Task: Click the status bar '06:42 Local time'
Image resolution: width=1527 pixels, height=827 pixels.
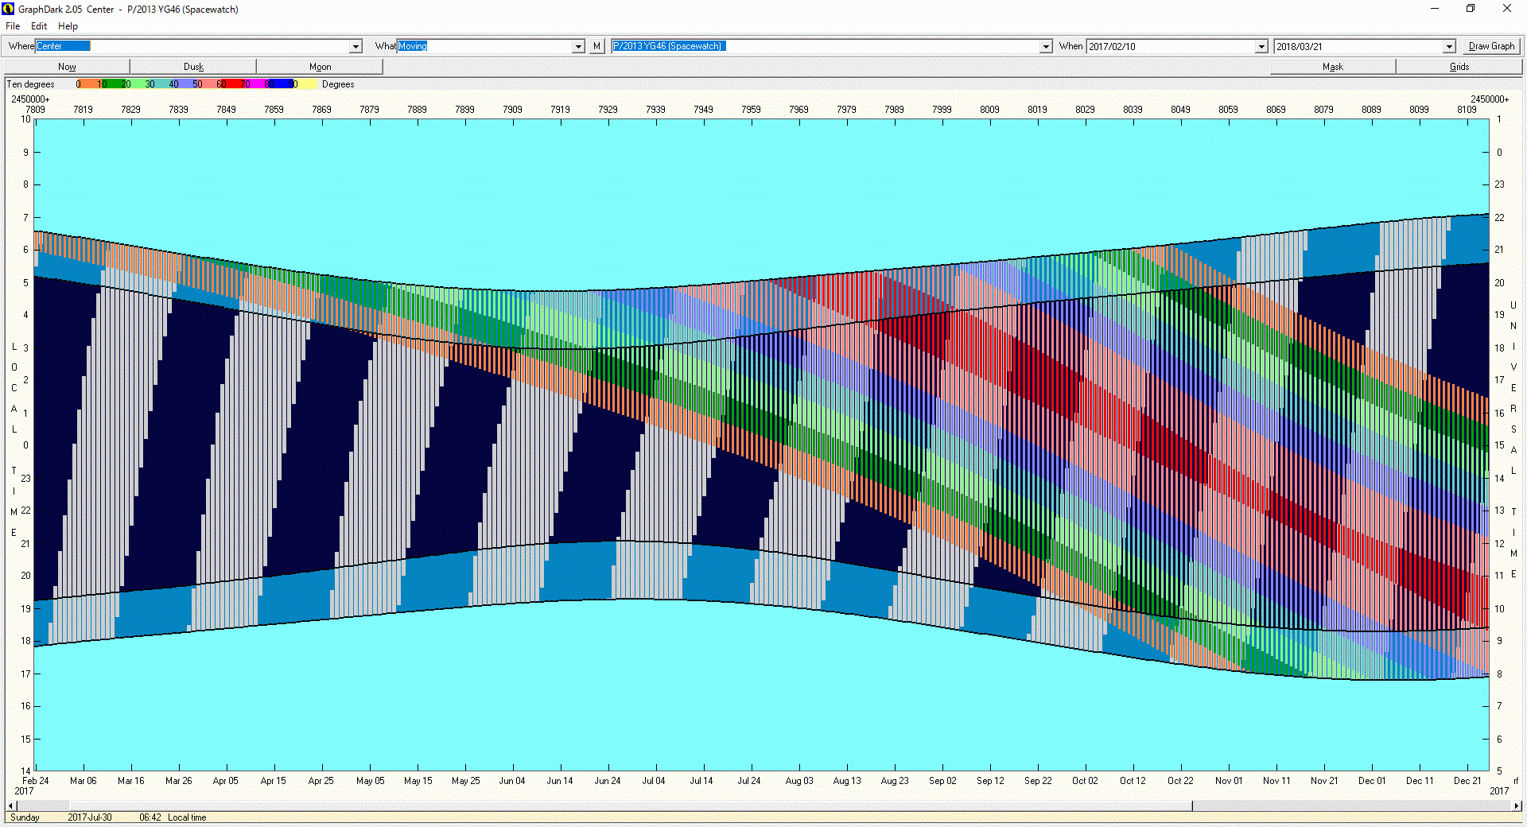Action: click(x=173, y=817)
